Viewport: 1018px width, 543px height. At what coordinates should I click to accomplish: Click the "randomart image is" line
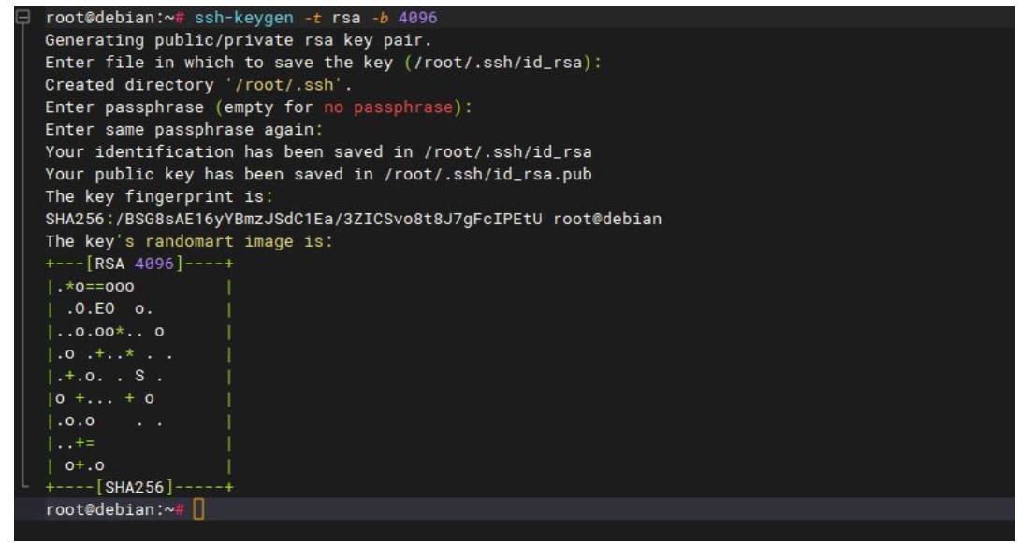pyautogui.click(x=189, y=241)
